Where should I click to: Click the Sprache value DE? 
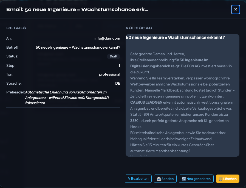(x=118, y=83)
